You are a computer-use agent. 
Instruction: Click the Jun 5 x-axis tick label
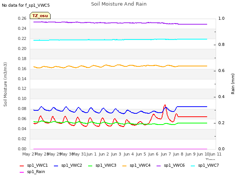point(141,154)
